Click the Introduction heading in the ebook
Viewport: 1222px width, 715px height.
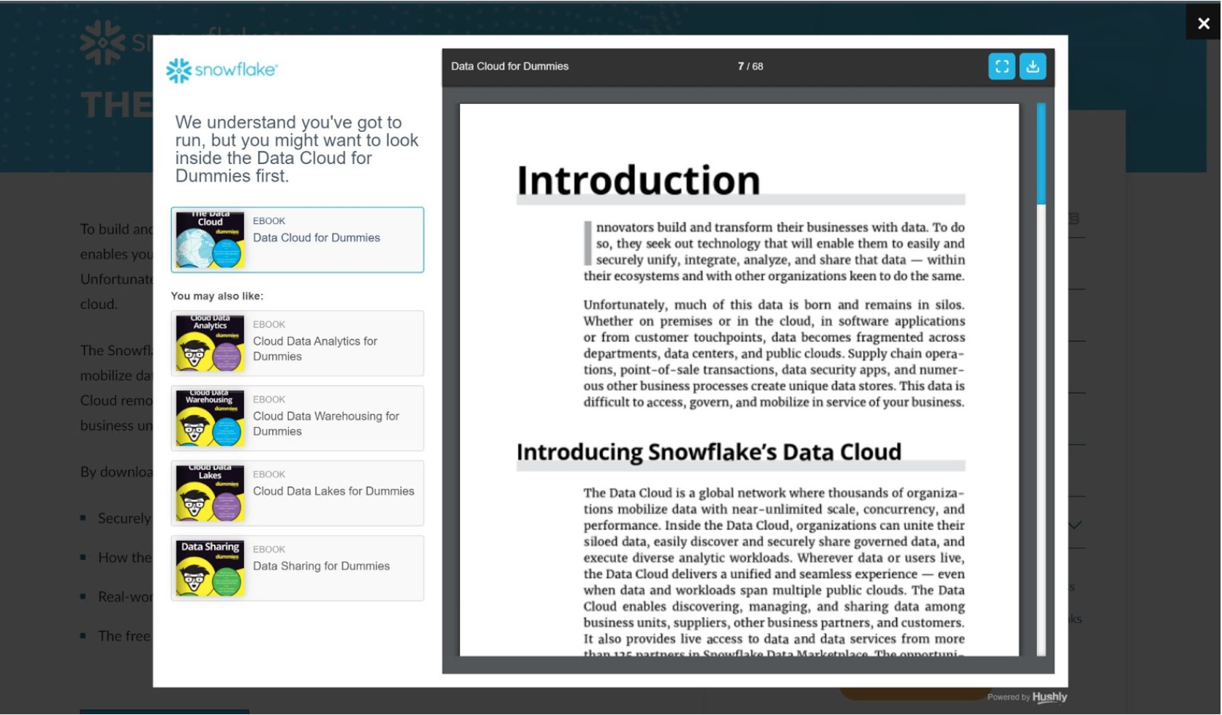point(639,180)
